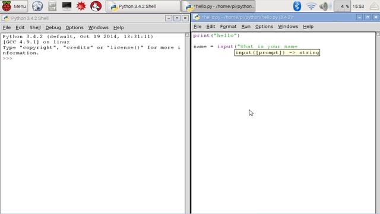This screenshot has width=380, height=214.
Task: Launch the web browser globe icon
Action: pos(37,6)
